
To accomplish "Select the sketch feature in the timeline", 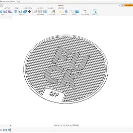I will pos(1,130).
